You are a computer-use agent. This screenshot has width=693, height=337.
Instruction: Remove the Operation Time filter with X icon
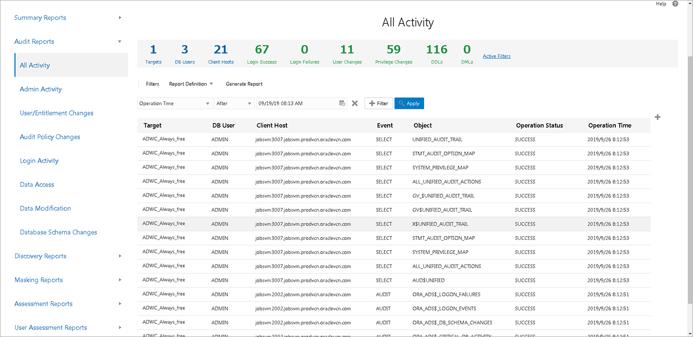coord(355,103)
